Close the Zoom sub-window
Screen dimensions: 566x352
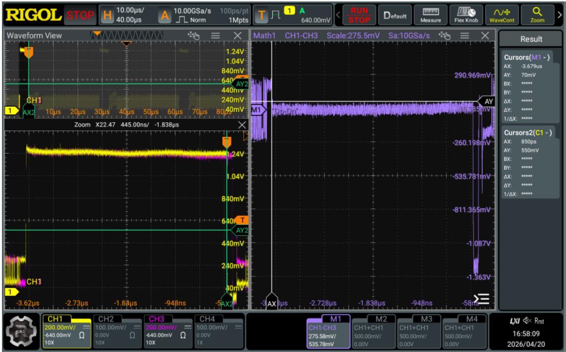click(242, 125)
